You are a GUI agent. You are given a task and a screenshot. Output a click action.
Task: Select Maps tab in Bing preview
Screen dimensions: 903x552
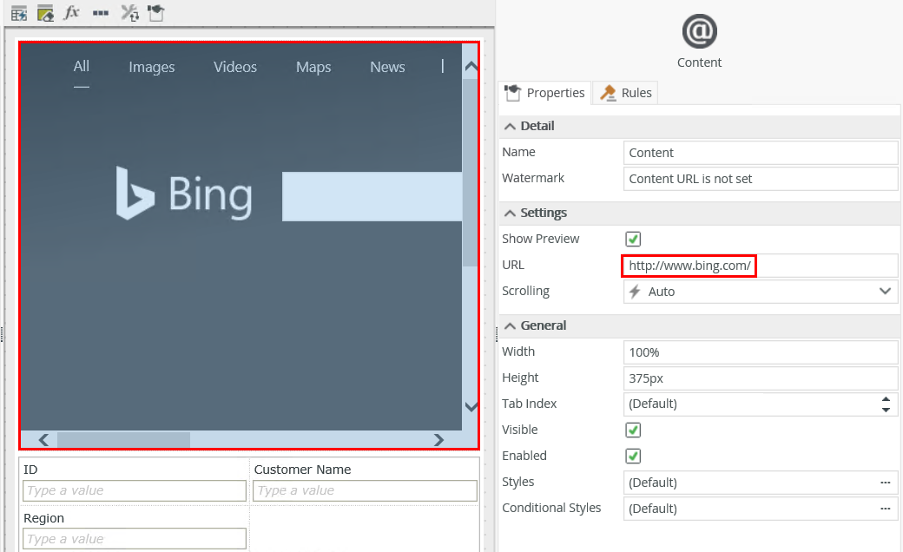click(313, 67)
